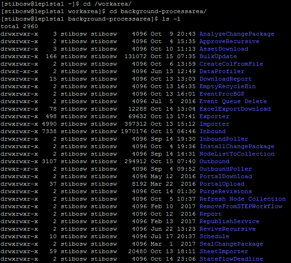291x263 pixels.
Task: Select the SheetImporter directory name
Action: click(223, 251)
